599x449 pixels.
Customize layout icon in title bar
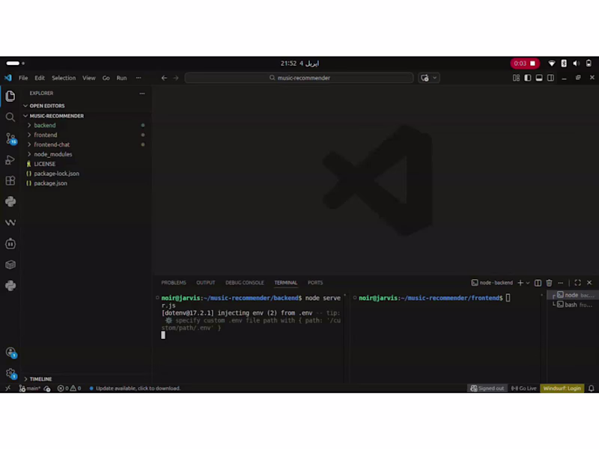click(x=516, y=78)
